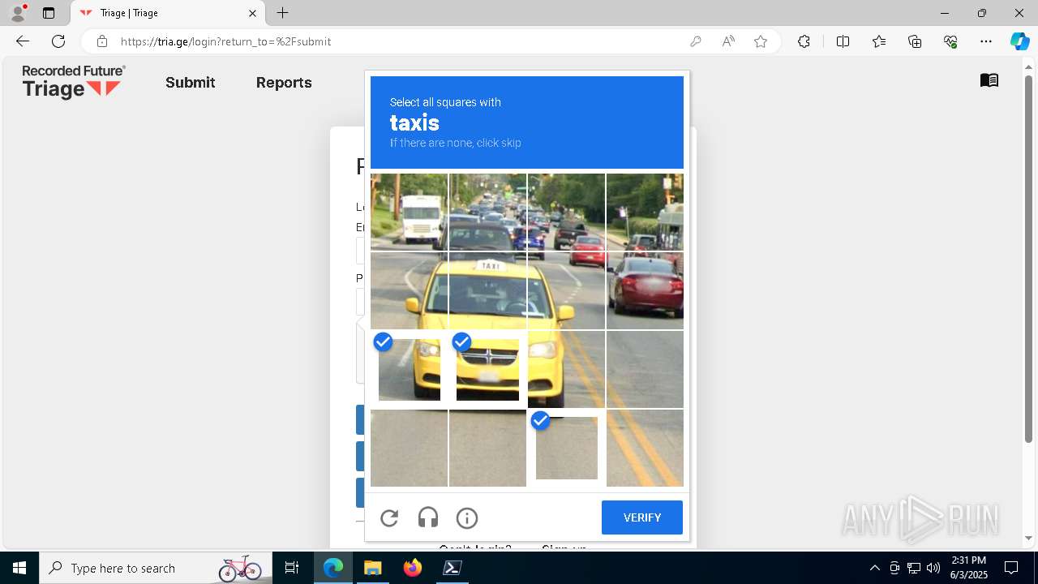This screenshot has width=1038, height=584.
Task: Go back using browser back arrow
Action: (23, 41)
